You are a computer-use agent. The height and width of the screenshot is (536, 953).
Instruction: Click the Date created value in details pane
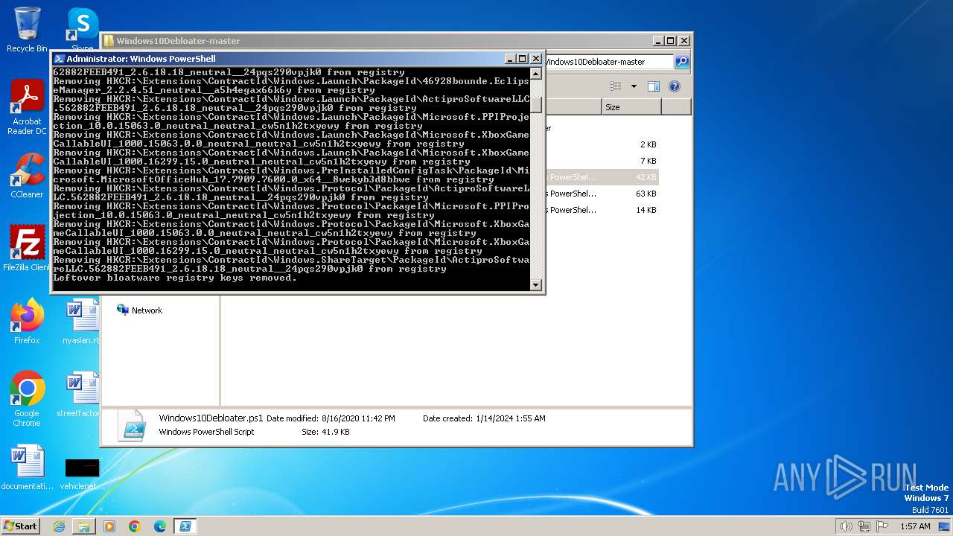pos(510,418)
